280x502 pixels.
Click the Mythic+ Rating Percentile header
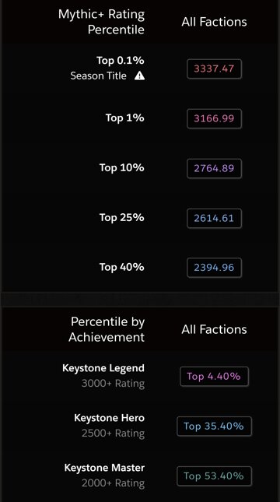pos(101,22)
